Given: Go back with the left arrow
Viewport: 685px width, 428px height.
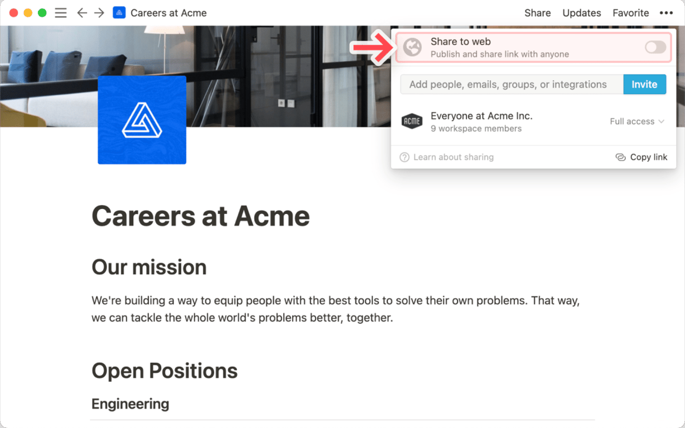Looking at the screenshot, I should click(x=82, y=13).
